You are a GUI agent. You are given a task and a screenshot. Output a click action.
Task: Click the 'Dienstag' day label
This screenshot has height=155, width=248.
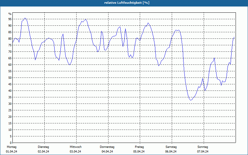(x=43, y=147)
